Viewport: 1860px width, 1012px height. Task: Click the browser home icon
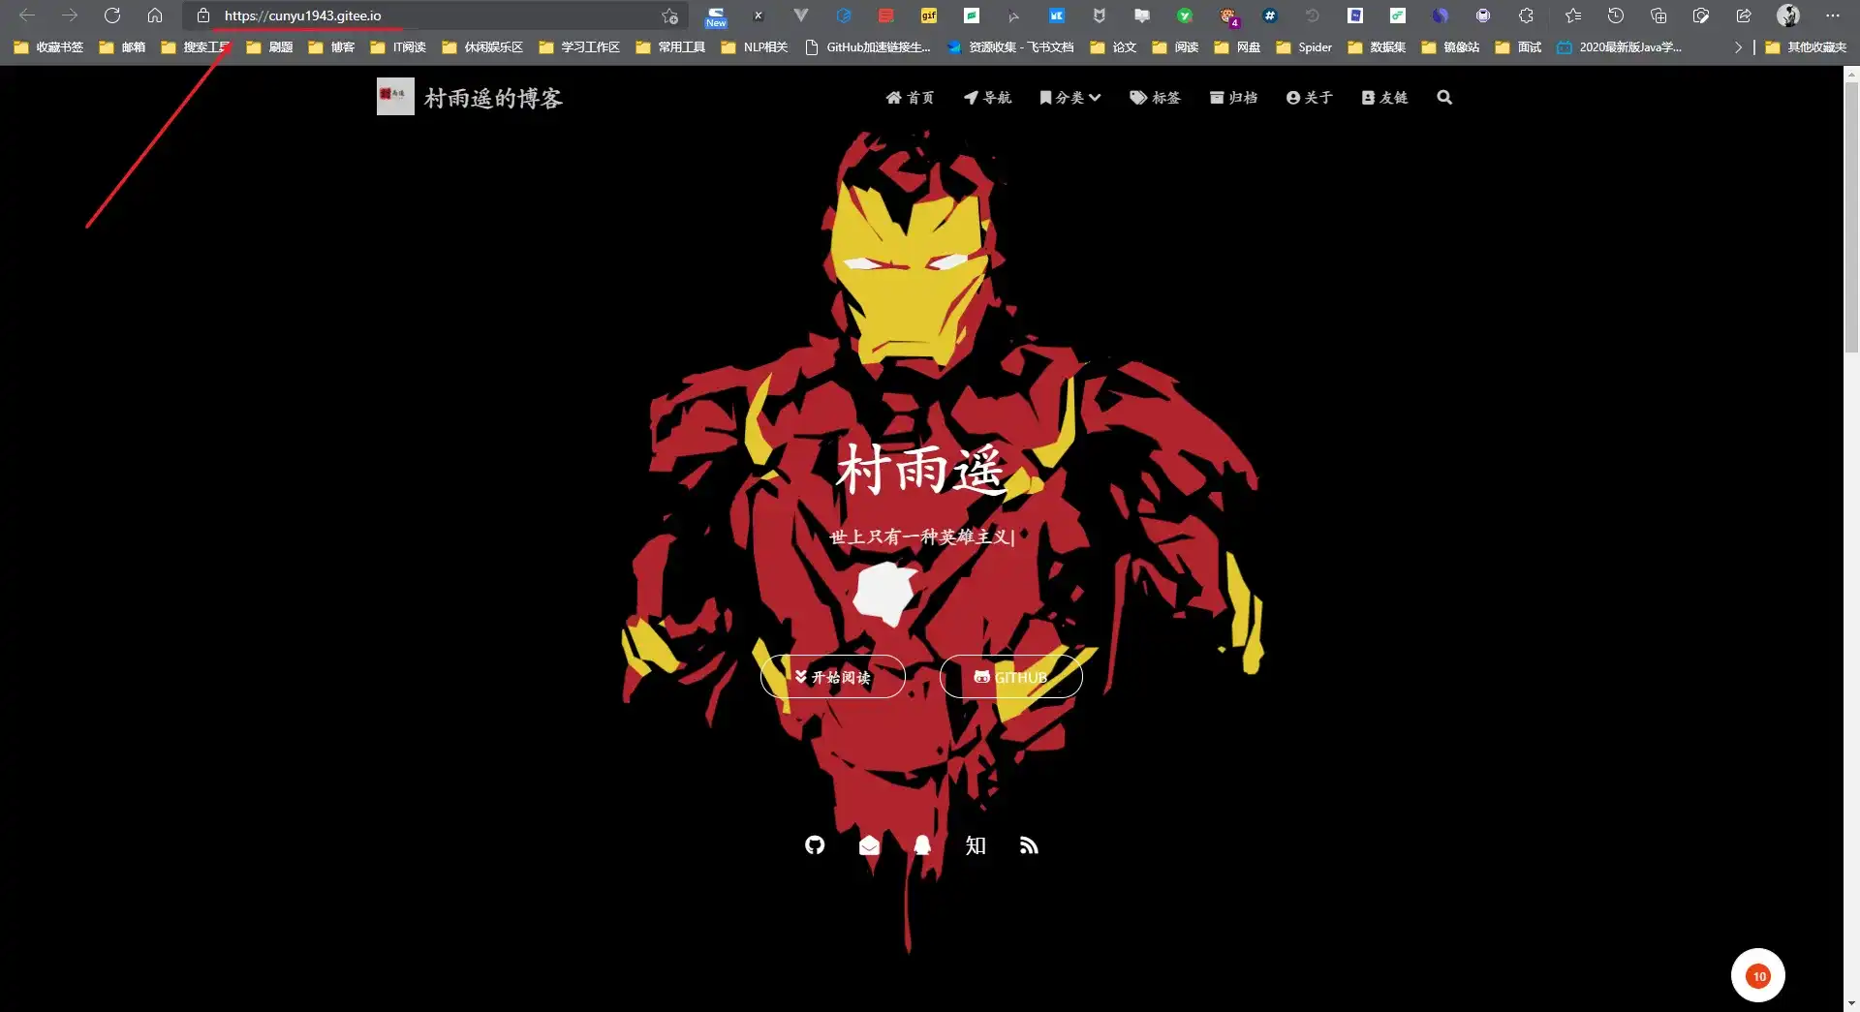pos(155,15)
